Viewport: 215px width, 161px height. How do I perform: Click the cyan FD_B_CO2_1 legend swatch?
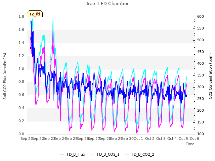point(92,155)
